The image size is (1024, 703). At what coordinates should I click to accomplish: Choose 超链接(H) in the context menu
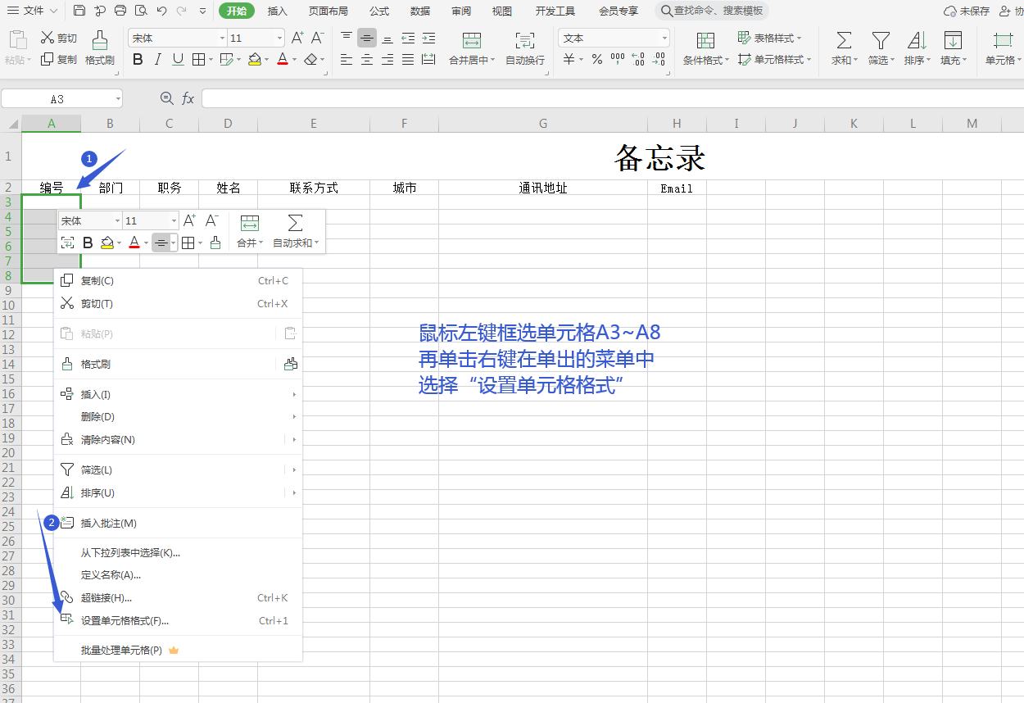[178, 597]
